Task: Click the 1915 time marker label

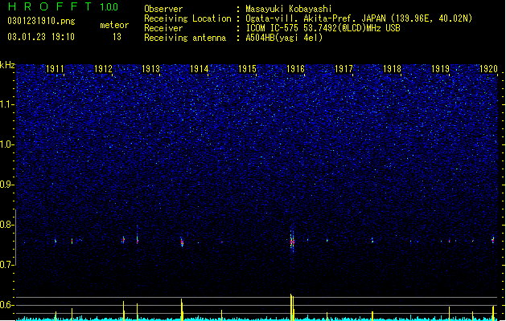Action: pos(247,69)
